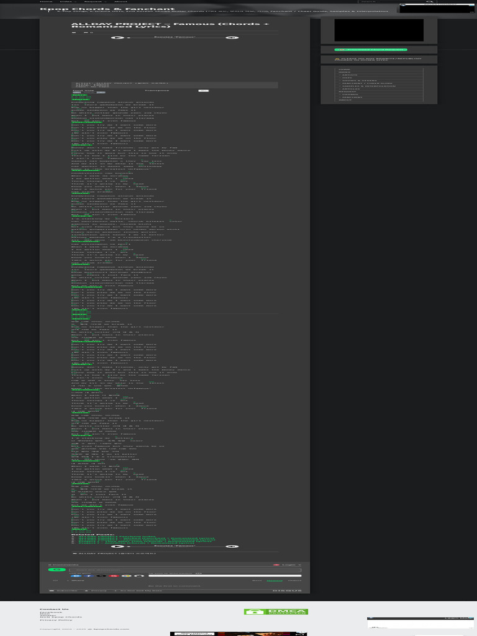Log in with the Facebook icon
This screenshot has height=636, width=477.
pyautogui.click(x=89, y=576)
